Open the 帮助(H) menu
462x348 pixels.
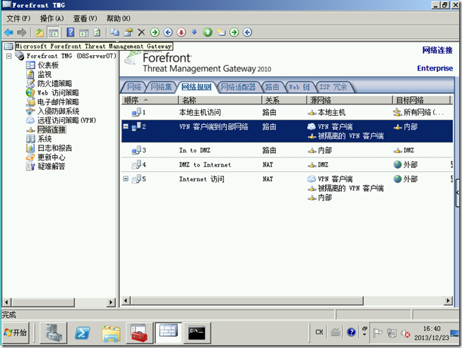(x=118, y=18)
